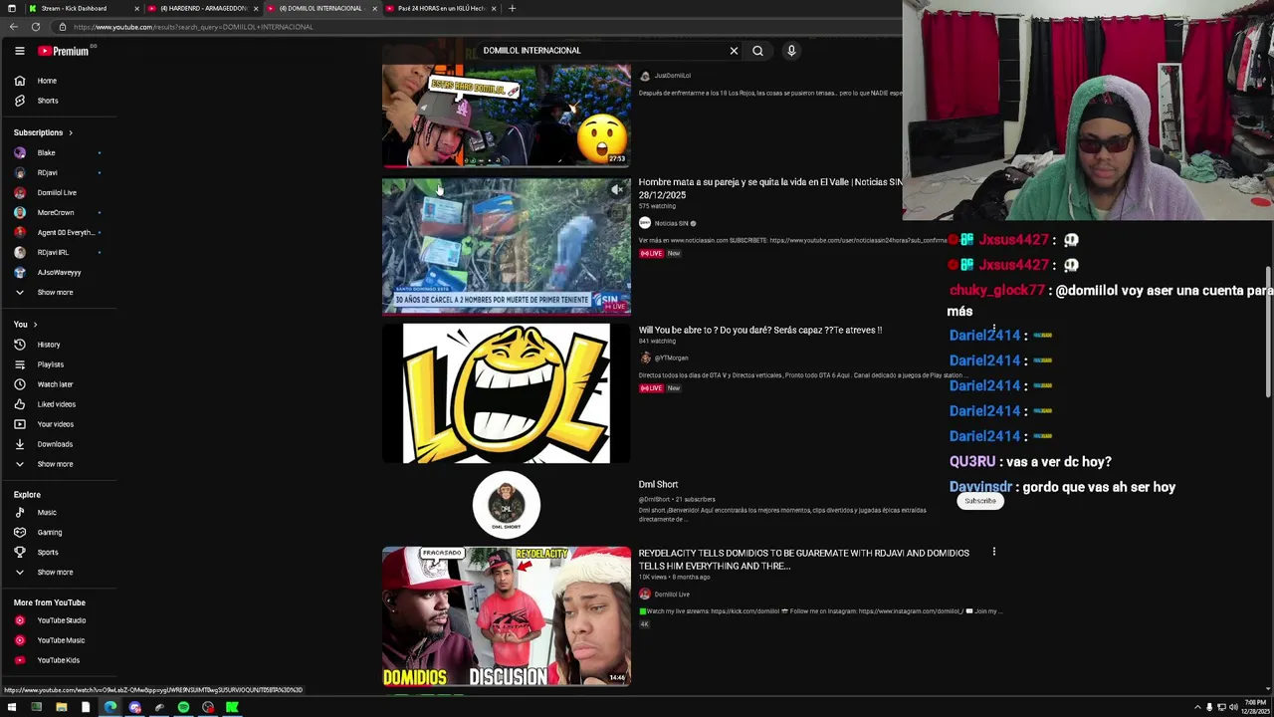Screen dimensions: 1274x717
Task: Focus the browser address bar URL
Action: coord(193,27)
